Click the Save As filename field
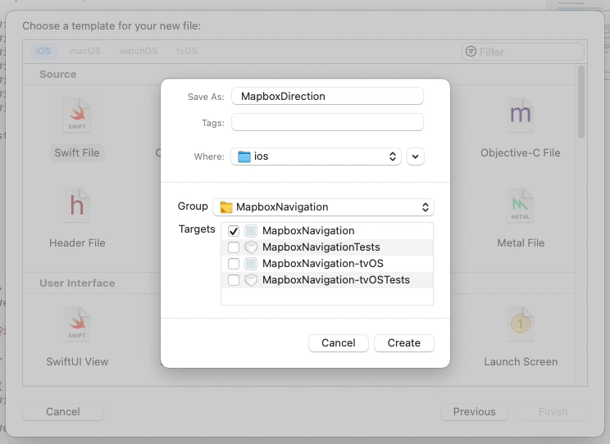The image size is (610, 444). tap(327, 96)
